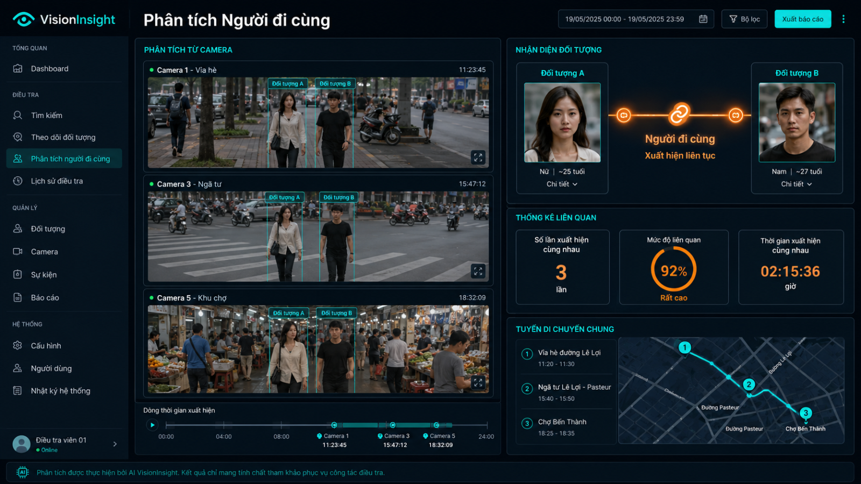Viewport: 861px width, 484px height.
Task: Click the Camera 5 - Khu chợ video frame
Action: (x=319, y=350)
